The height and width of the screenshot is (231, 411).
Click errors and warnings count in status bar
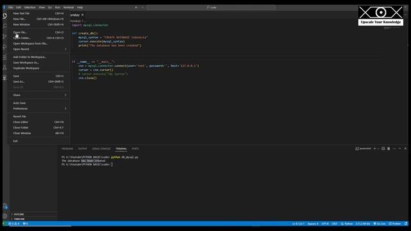pos(14,224)
